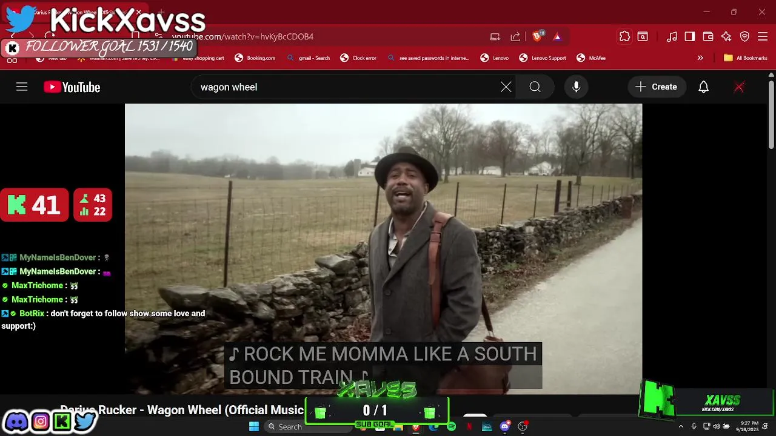Open the McAfee bookmark
The image size is (776, 436).
pyautogui.click(x=591, y=58)
